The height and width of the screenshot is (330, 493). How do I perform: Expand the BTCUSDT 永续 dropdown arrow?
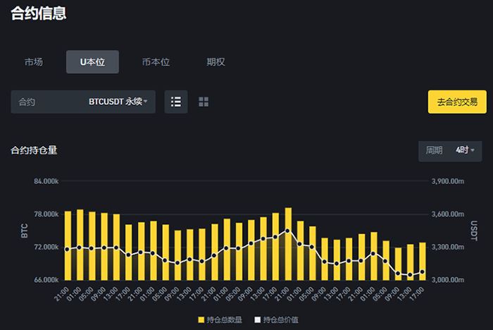click(x=146, y=102)
